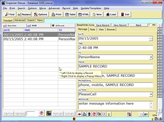Click into the TIME input field
164x122 pixels.
(x=115, y=48)
